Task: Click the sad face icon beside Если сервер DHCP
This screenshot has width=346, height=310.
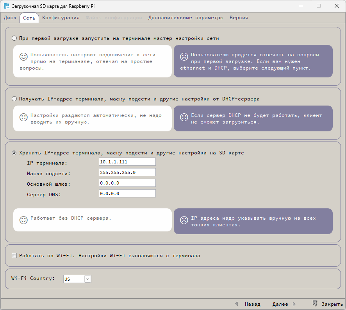Action: click(x=184, y=117)
